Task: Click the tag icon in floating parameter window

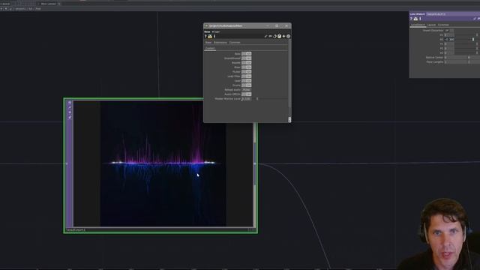Action: pyautogui.click(x=270, y=37)
